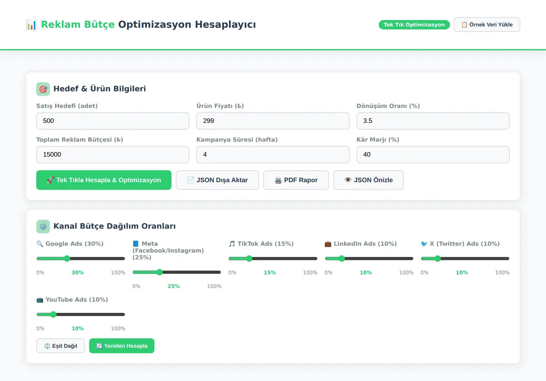Focus the Kampanya Süresi field

pyautogui.click(x=273, y=155)
